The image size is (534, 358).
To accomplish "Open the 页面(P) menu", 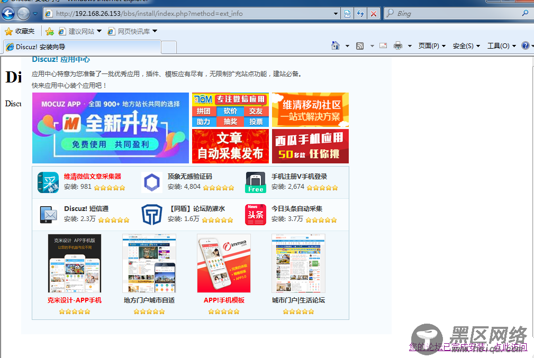I will point(432,46).
